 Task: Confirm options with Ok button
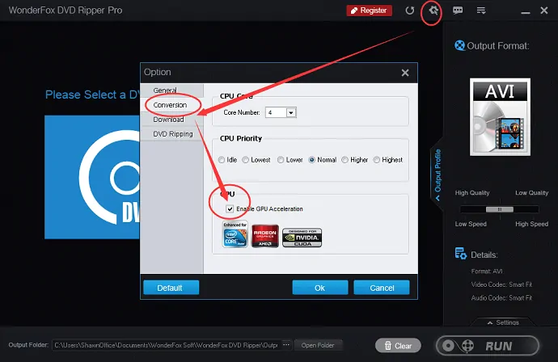pos(320,288)
